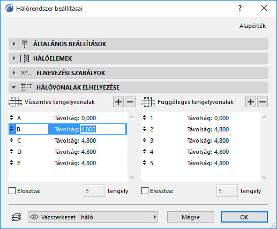Image resolution: width=277 pixels, height=229 pixels.
Task: Toggle the layer visibility eye icon
Action: 34,217
